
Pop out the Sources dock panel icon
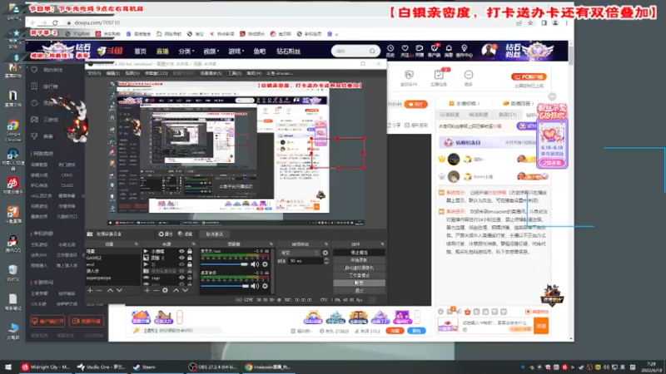(x=193, y=244)
